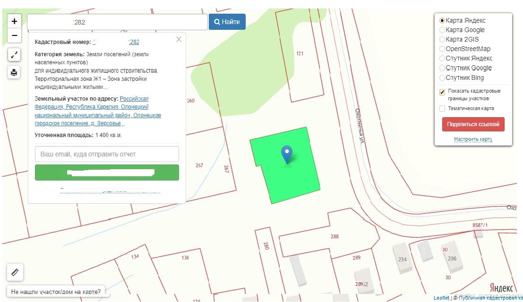Click the Найти search button
523x302 pixels.
point(227,22)
